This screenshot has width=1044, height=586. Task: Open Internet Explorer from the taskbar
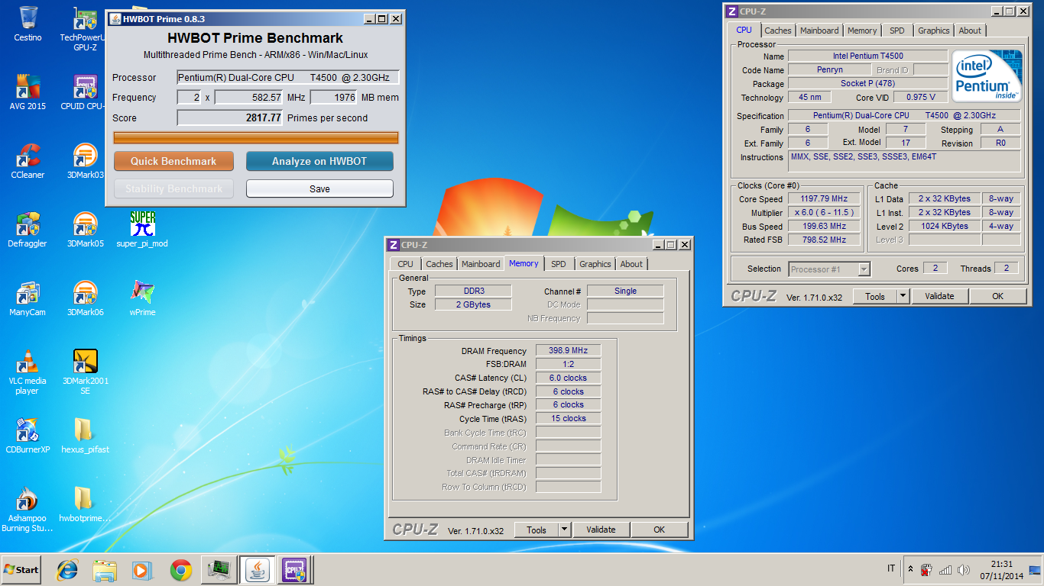click(x=68, y=570)
